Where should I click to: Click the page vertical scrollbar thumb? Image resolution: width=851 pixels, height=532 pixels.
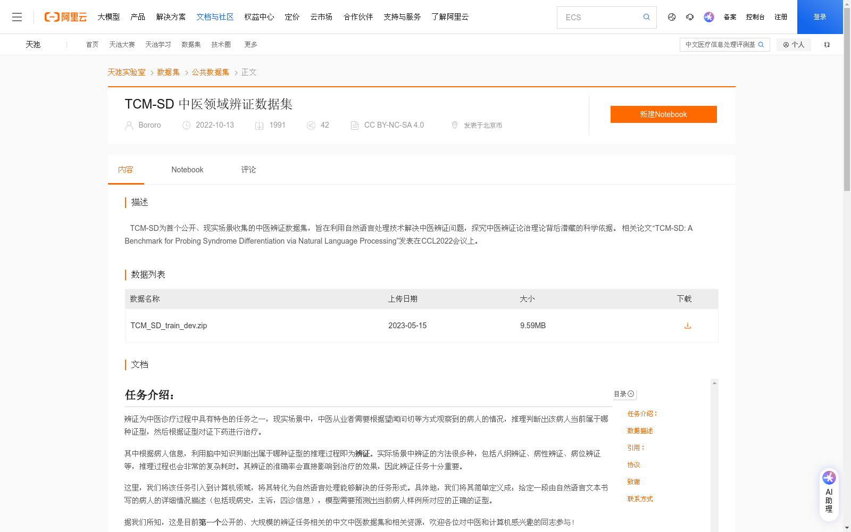847,98
